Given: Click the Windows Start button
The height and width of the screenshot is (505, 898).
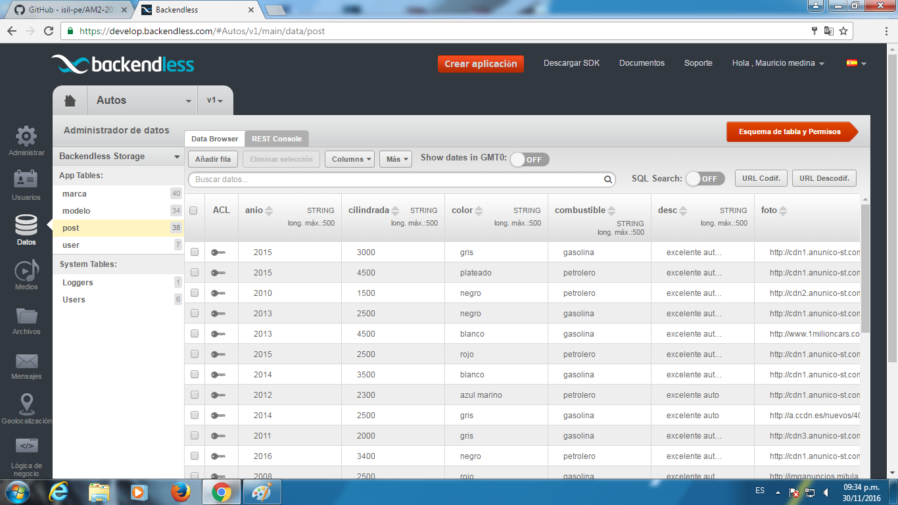Looking at the screenshot, I should point(18,492).
